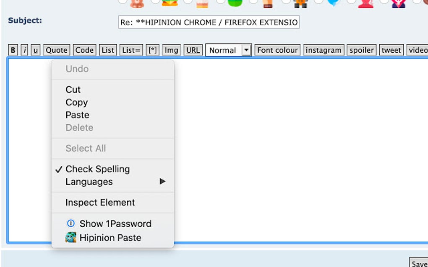Select Inspect Element from the context menu
The height and width of the screenshot is (267, 428).
pyautogui.click(x=99, y=203)
